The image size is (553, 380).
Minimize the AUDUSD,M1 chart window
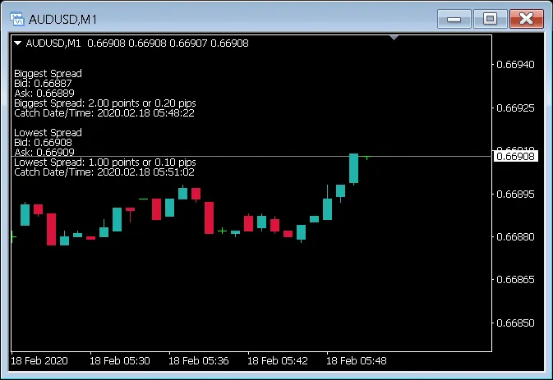[457, 18]
